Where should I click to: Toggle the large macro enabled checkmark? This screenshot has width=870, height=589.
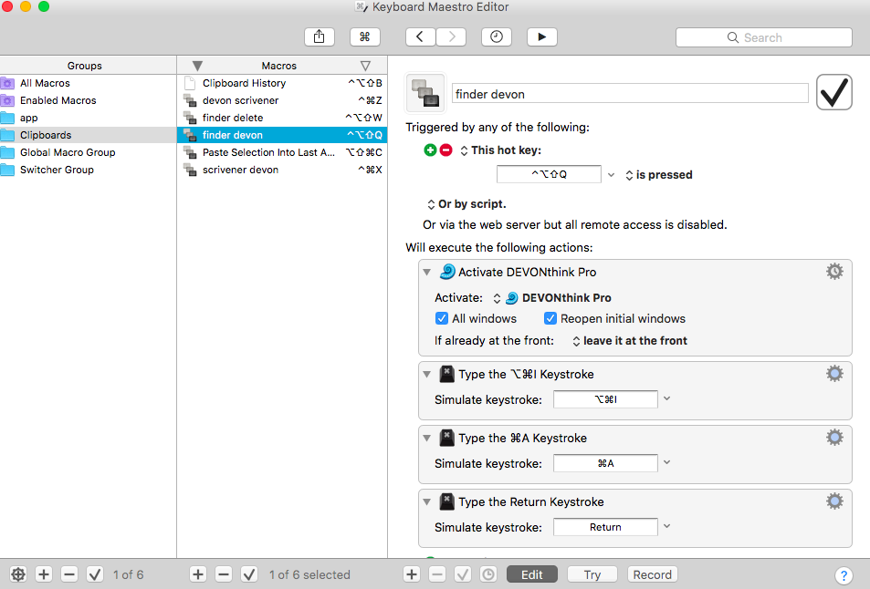(x=833, y=92)
